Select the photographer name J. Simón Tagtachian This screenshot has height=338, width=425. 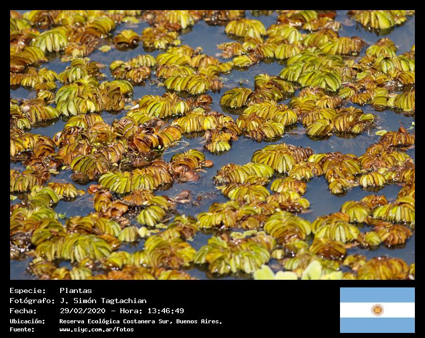[x=103, y=301]
